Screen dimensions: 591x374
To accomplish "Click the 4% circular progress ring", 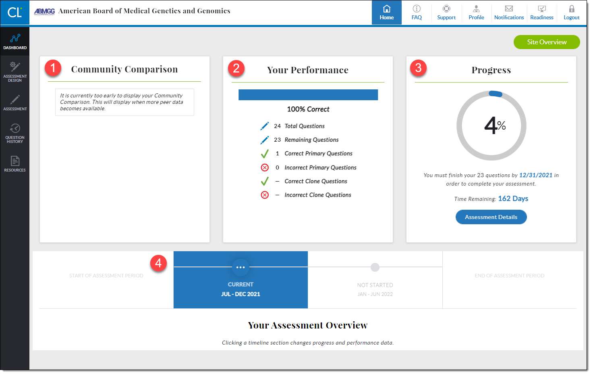I will (x=491, y=126).
